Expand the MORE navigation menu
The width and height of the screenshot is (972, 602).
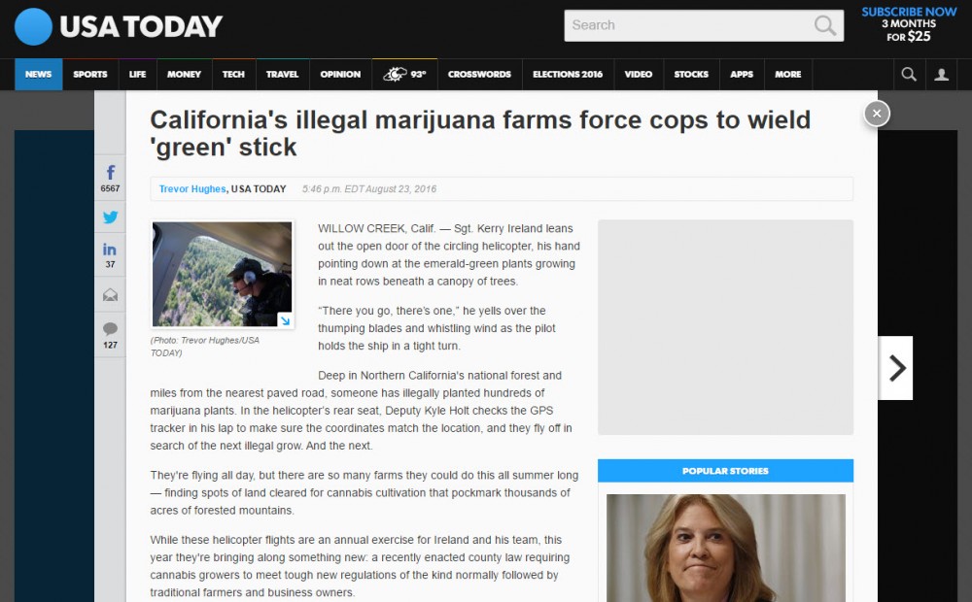[x=788, y=75]
